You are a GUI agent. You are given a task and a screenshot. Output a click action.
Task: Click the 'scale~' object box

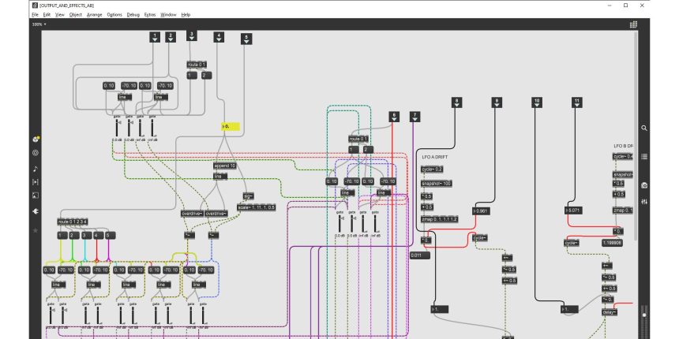point(257,207)
